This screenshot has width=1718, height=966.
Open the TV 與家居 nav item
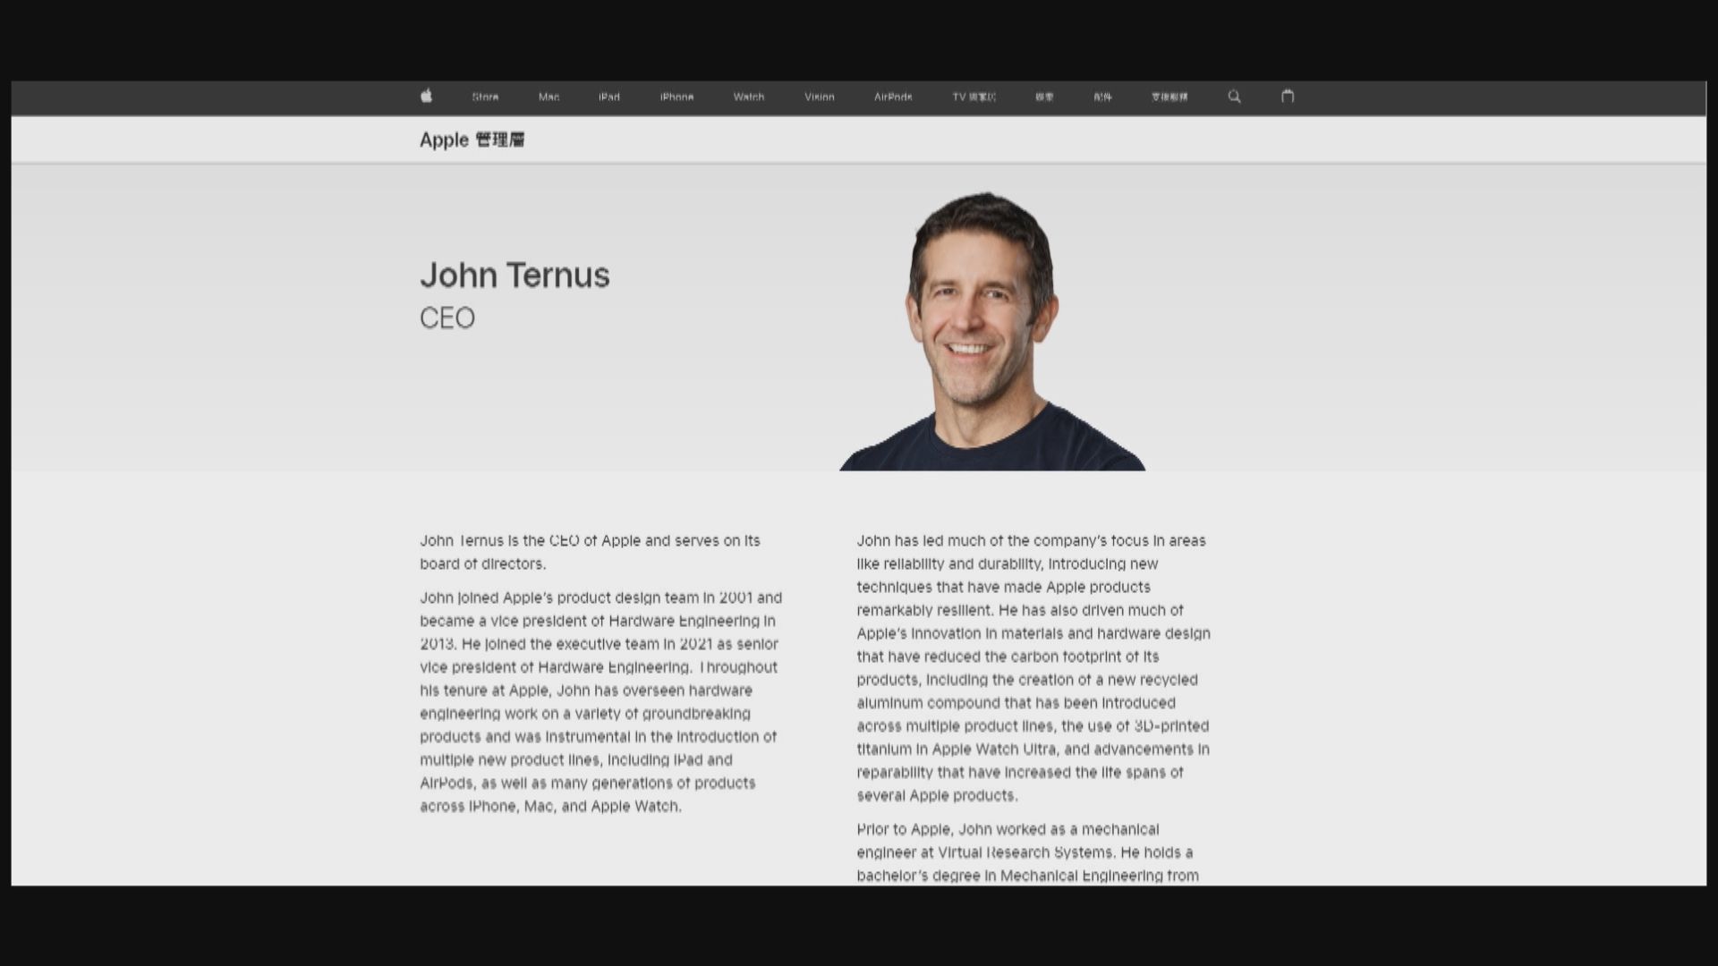coord(974,97)
